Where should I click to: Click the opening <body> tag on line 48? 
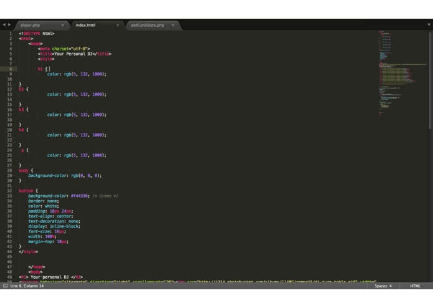click(x=36, y=272)
